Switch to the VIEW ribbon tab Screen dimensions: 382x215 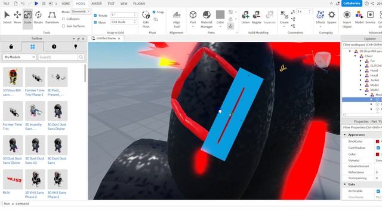pyautogui.click(x=124, y=4)
